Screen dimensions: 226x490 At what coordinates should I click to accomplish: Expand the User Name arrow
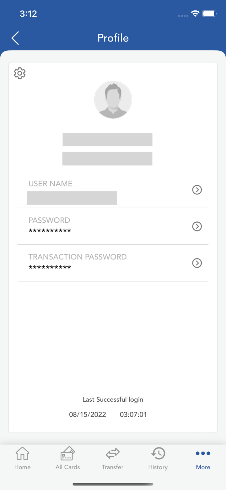point(197,190)
